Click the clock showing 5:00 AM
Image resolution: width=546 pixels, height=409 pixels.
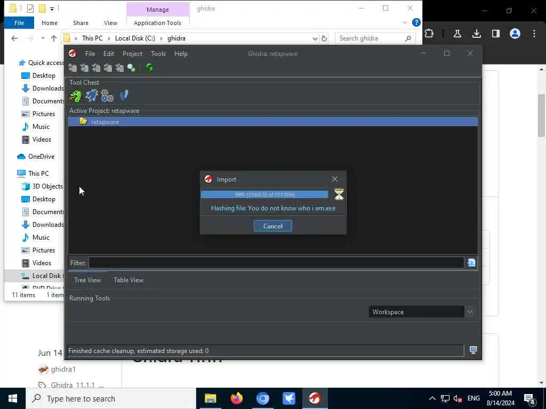pyautogui.click(x=500, y=394)
